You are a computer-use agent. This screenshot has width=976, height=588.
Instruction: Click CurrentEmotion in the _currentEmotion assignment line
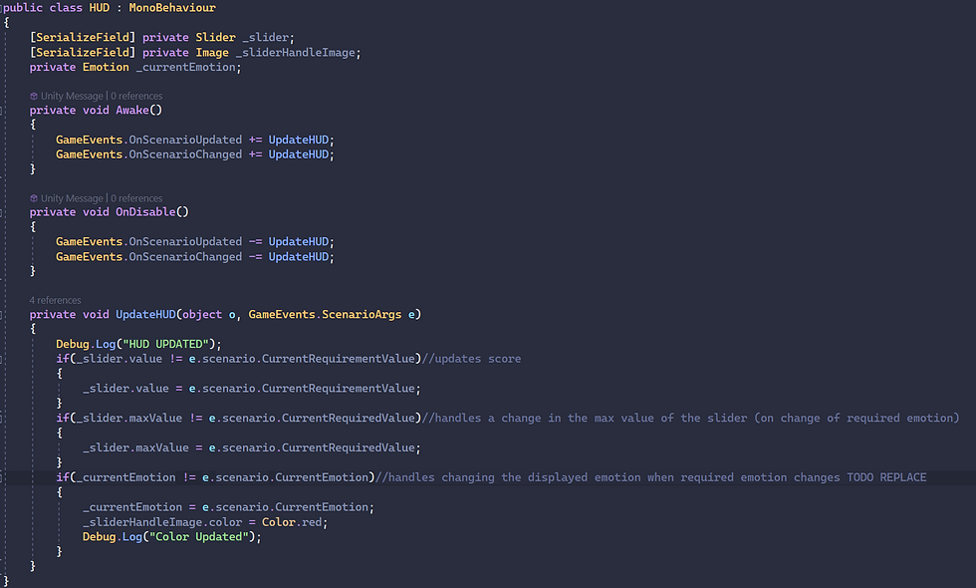[x=322, y=507]
